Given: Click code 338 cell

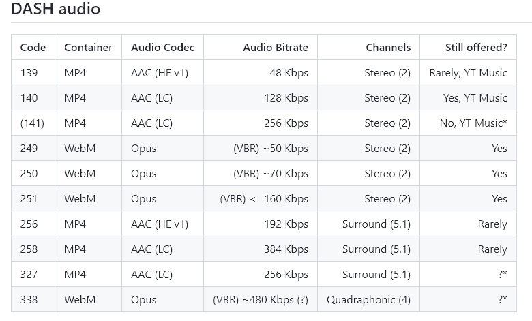Looking at the screenshot, I should [29, 300].
